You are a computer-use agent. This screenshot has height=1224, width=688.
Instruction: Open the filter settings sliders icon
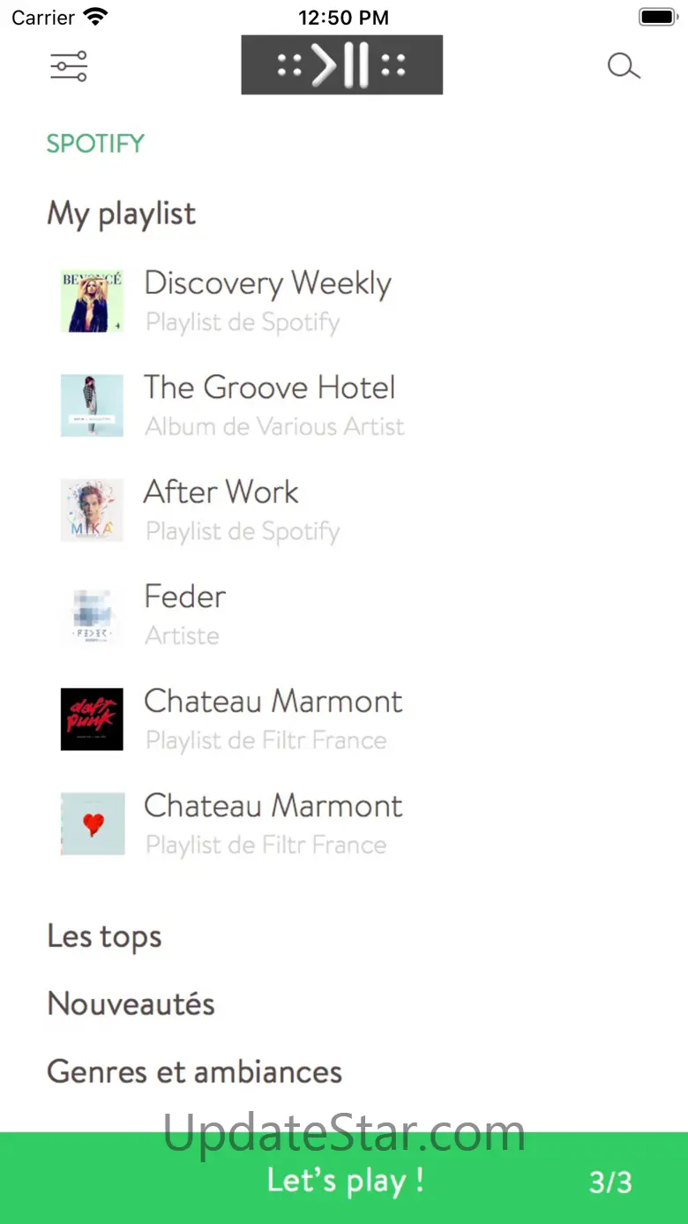pyautogui.click(x=69, y=66)
